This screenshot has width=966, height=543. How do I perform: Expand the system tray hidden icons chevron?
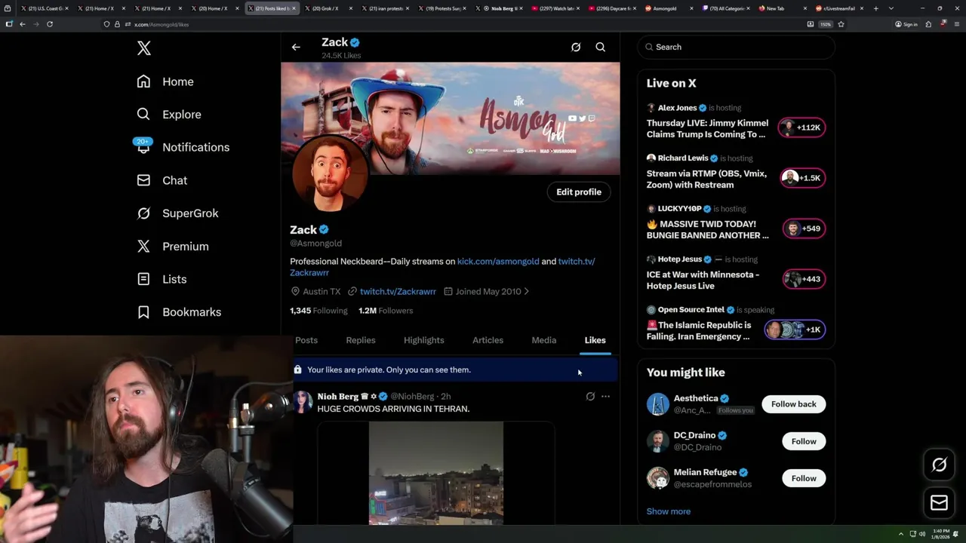point(900,534)
